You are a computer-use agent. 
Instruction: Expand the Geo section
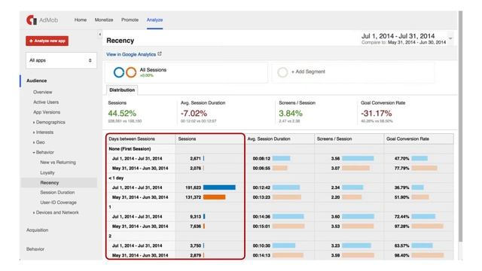[x=39, y=142]
